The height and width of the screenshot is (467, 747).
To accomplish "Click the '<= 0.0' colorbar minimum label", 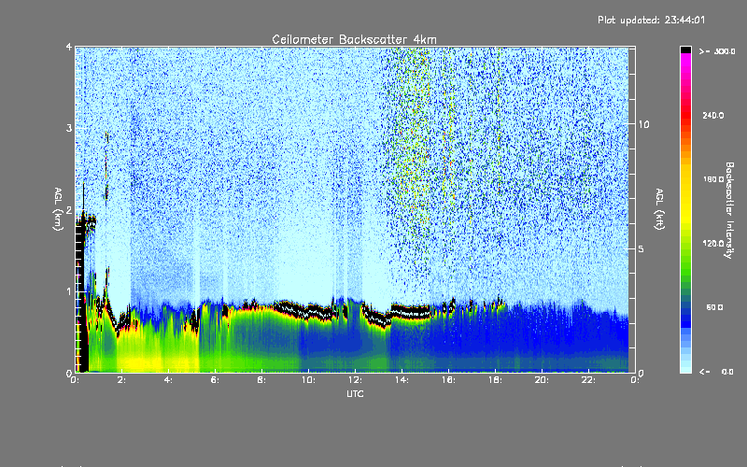I will (716, 372).
